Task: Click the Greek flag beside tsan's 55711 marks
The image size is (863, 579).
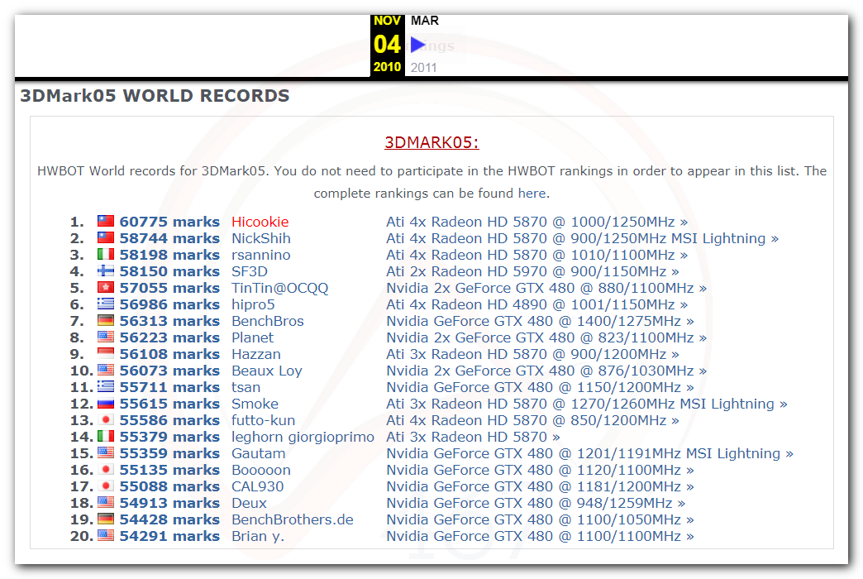Action: pyautogui.click(x=106, y=387)
